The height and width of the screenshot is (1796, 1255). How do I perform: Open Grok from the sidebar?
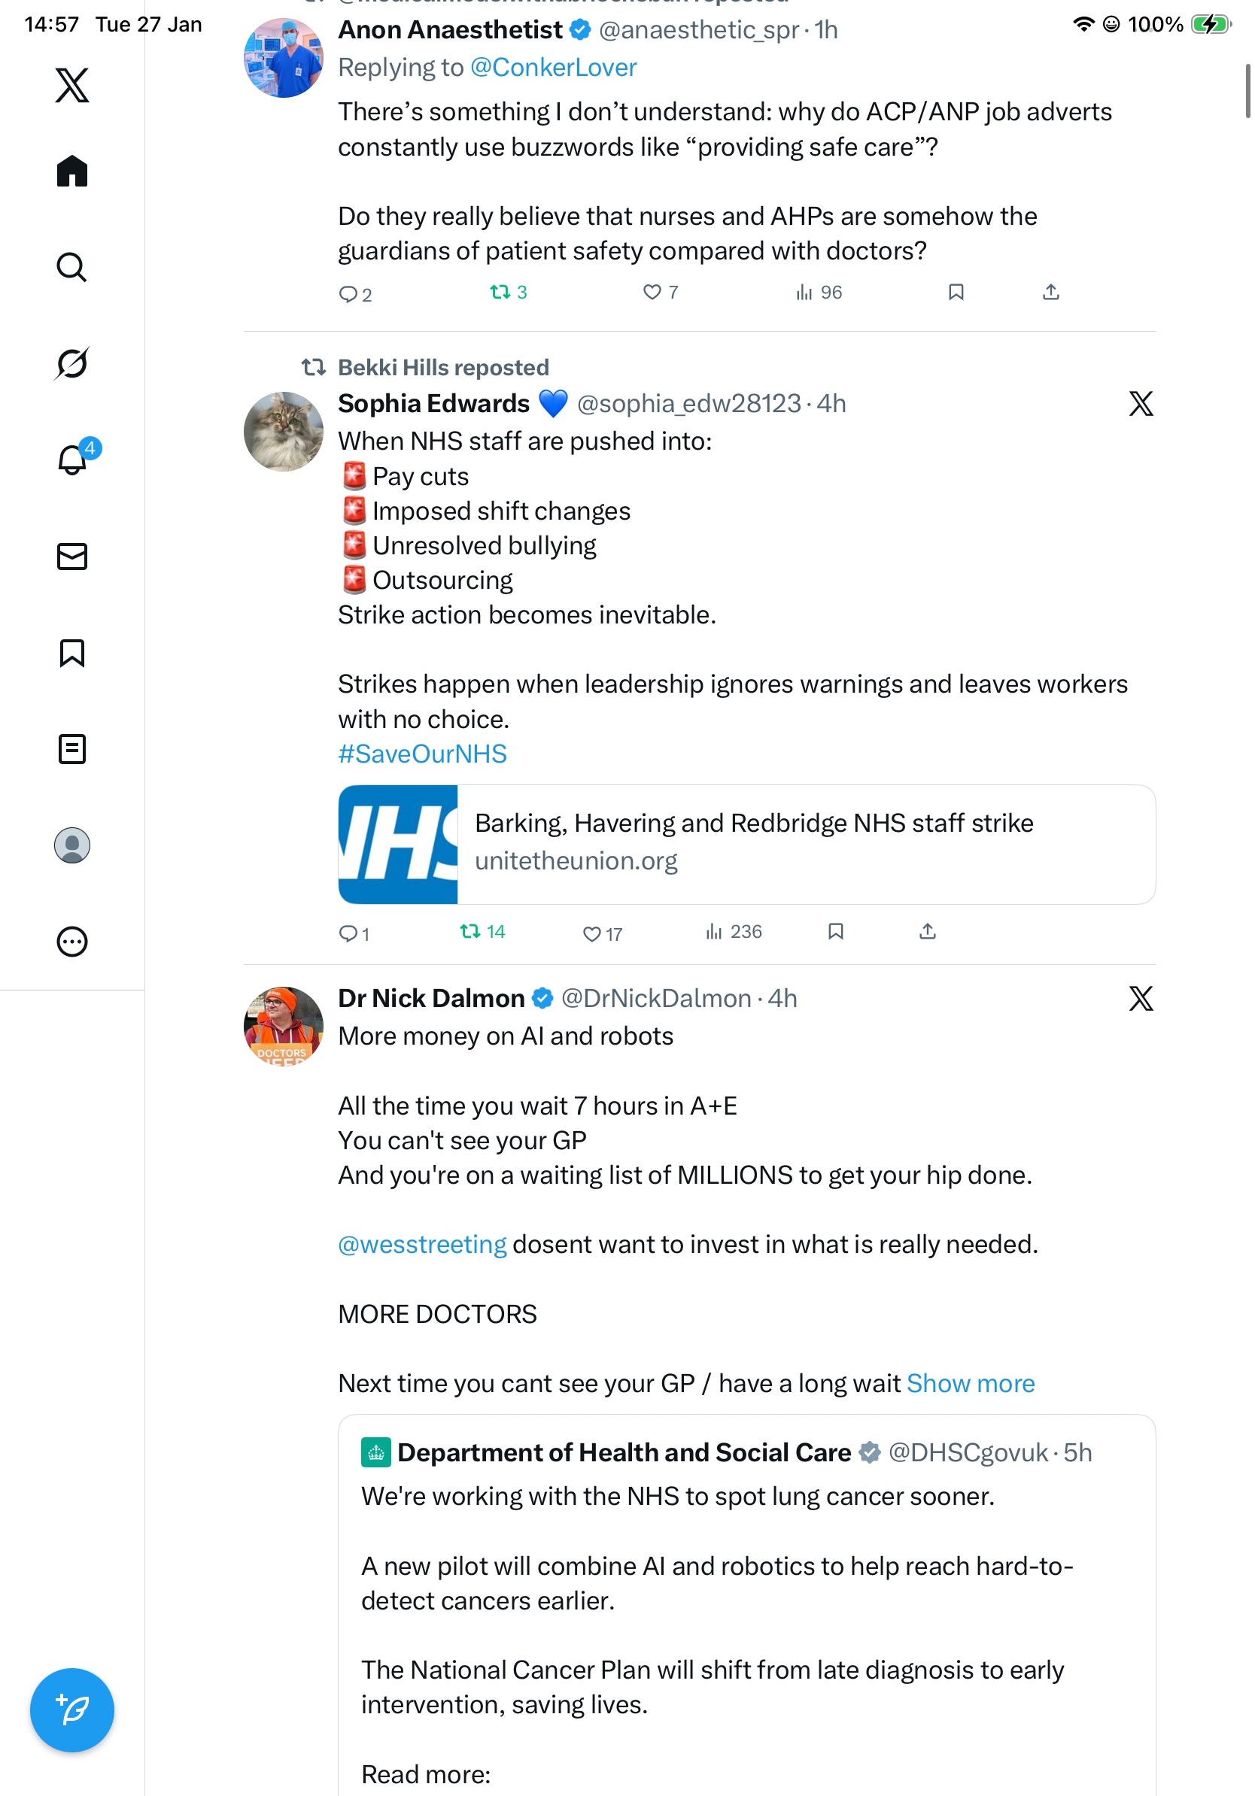click(72, 363)
